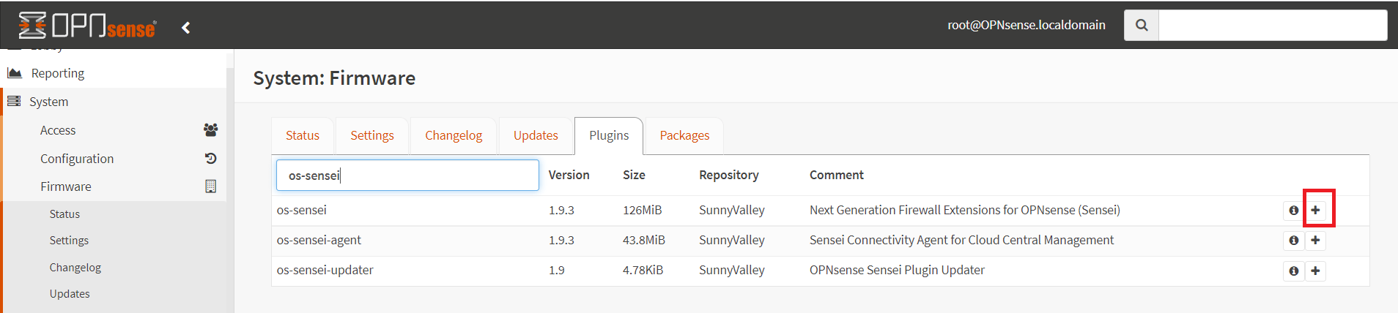Click the Version column header

tap(569, 175)
